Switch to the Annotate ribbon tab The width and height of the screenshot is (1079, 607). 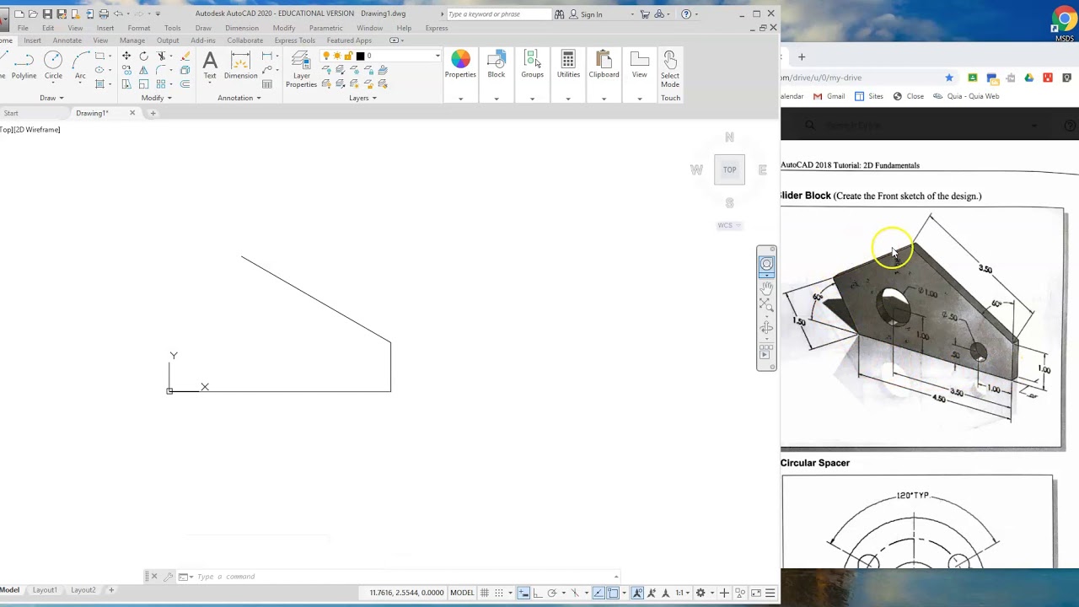click(x=67, y=40)
